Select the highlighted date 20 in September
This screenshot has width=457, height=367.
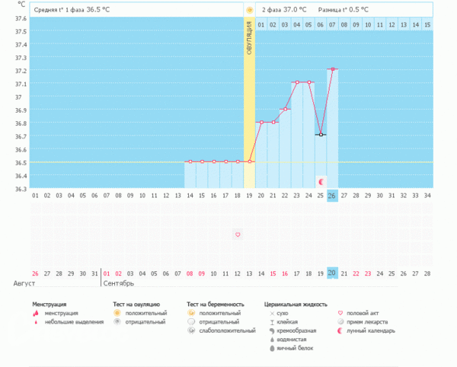[x=332, y=273]
